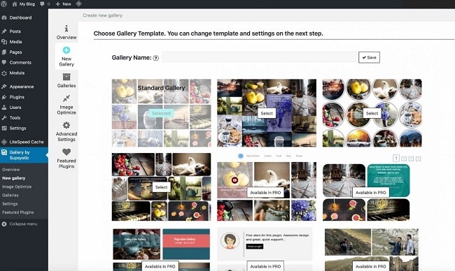Open the New menu in admin bar
455x271 pixels.
(63, 4)
